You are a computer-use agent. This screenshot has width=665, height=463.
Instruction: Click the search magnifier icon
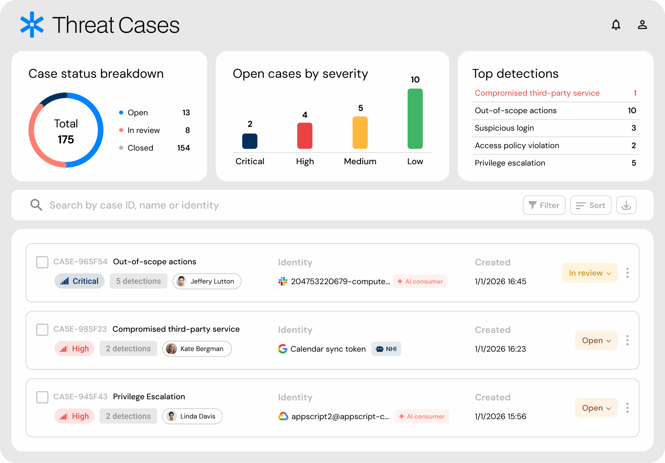36,205
